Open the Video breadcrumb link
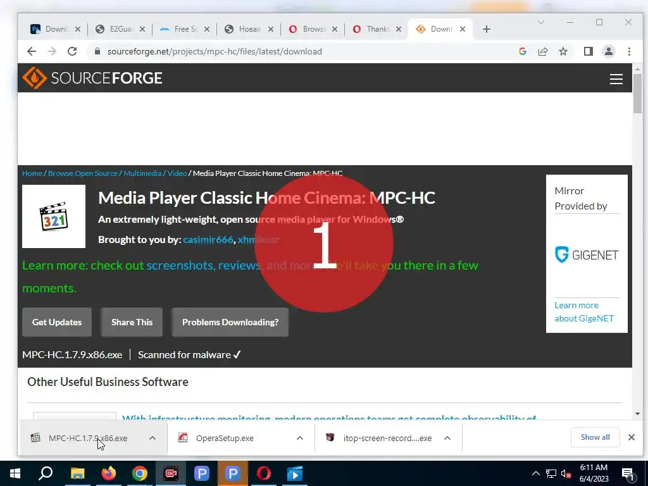 177,173
